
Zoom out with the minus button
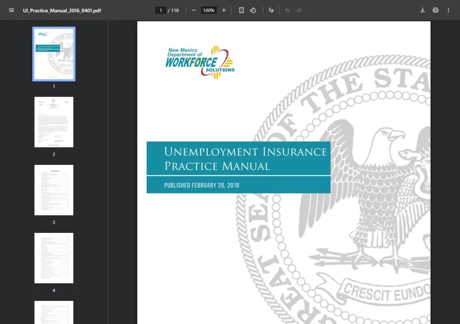194,10
